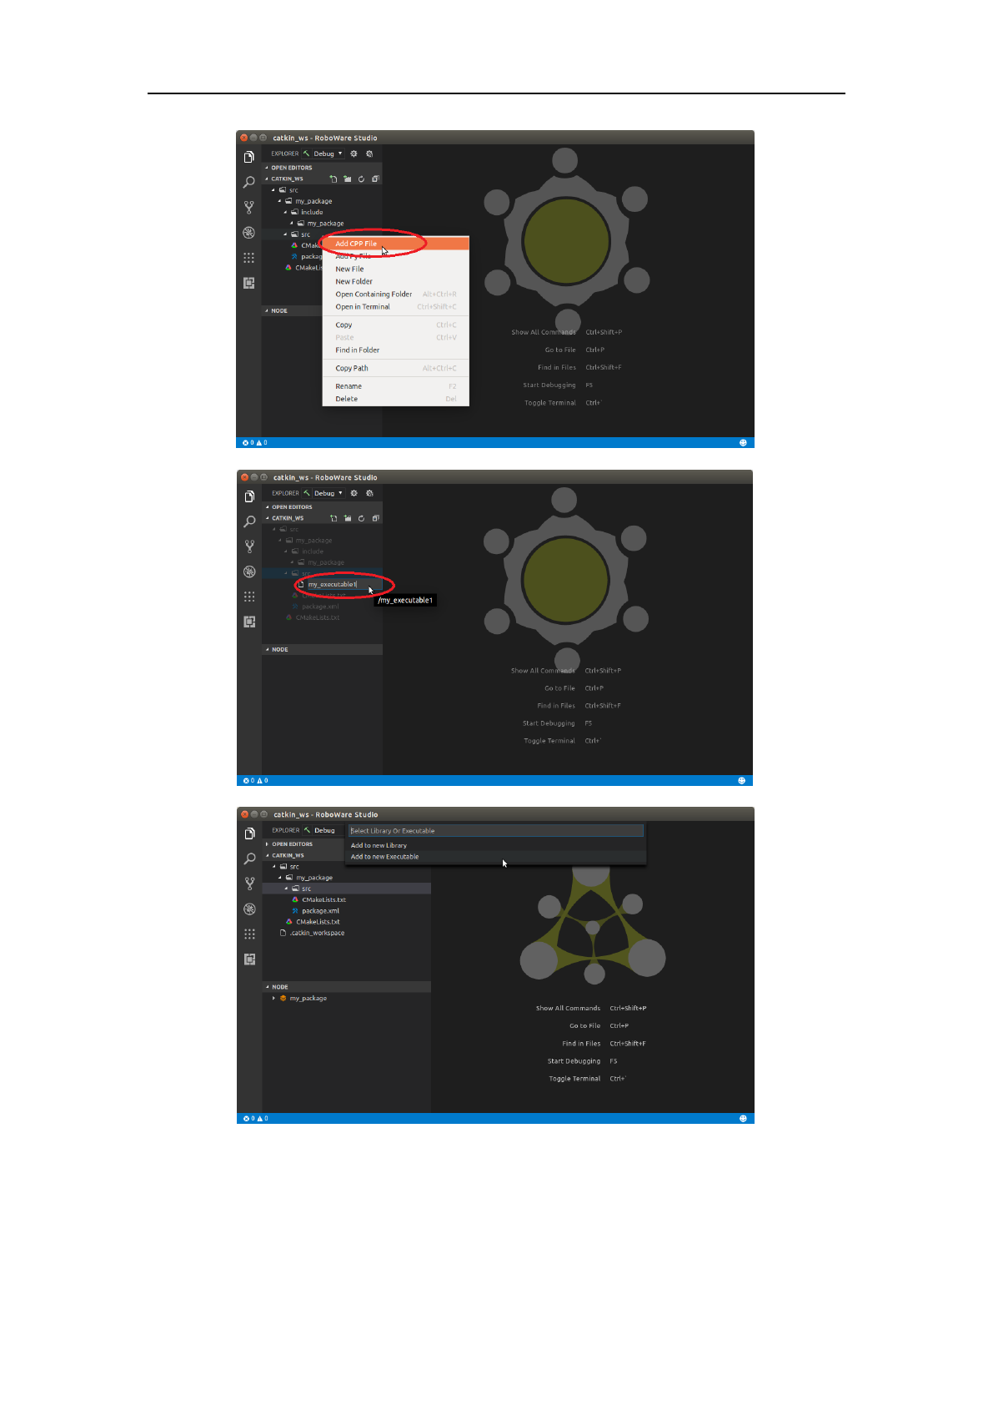The height and width of the screenshot is (1405, 993).
Task: Open Search icon in the Select Library window
Action: (249, 859)
